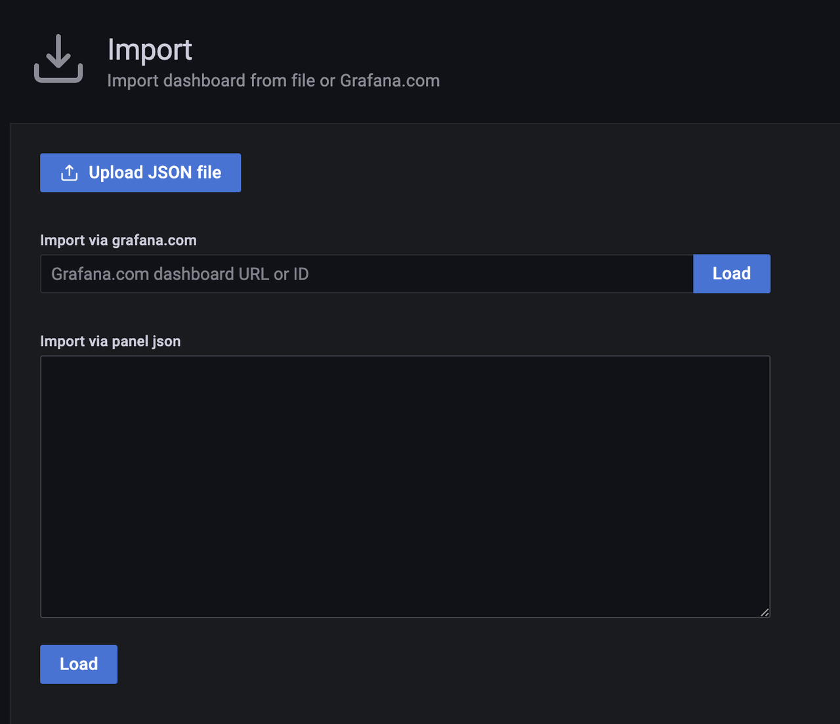Select the 'Upload JSON file' button text

[x=155, y=173]
